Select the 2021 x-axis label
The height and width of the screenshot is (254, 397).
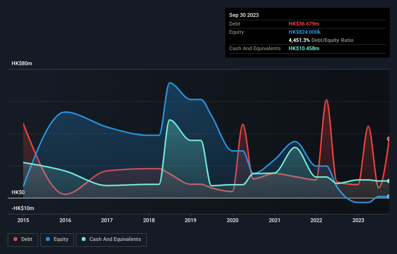pyautogui.click(x=275, y=220)
